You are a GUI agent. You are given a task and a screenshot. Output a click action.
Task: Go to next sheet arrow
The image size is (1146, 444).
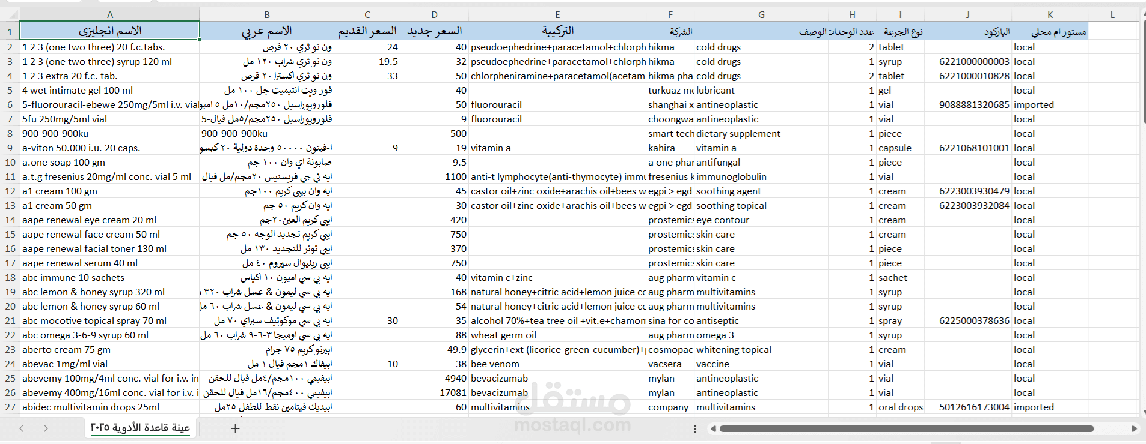[x=46, y=428]
